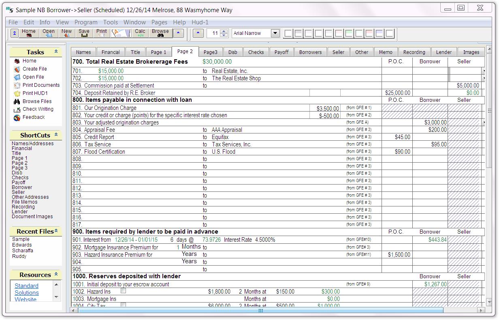499x320 pixels.
Task: Open recent file Edwards
Action: pos(22,245)
